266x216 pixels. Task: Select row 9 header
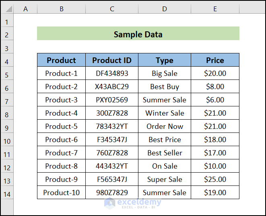[x=7, y=128]
